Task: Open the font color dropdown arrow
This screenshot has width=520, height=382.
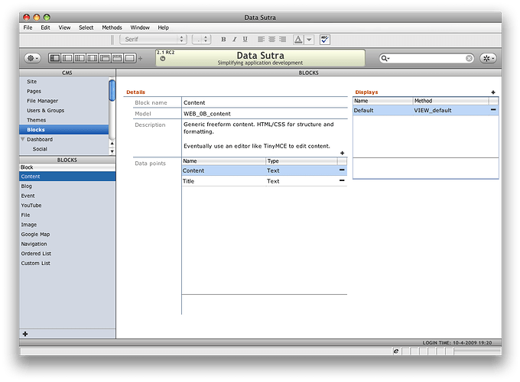Action: click(x=309, y=40)
